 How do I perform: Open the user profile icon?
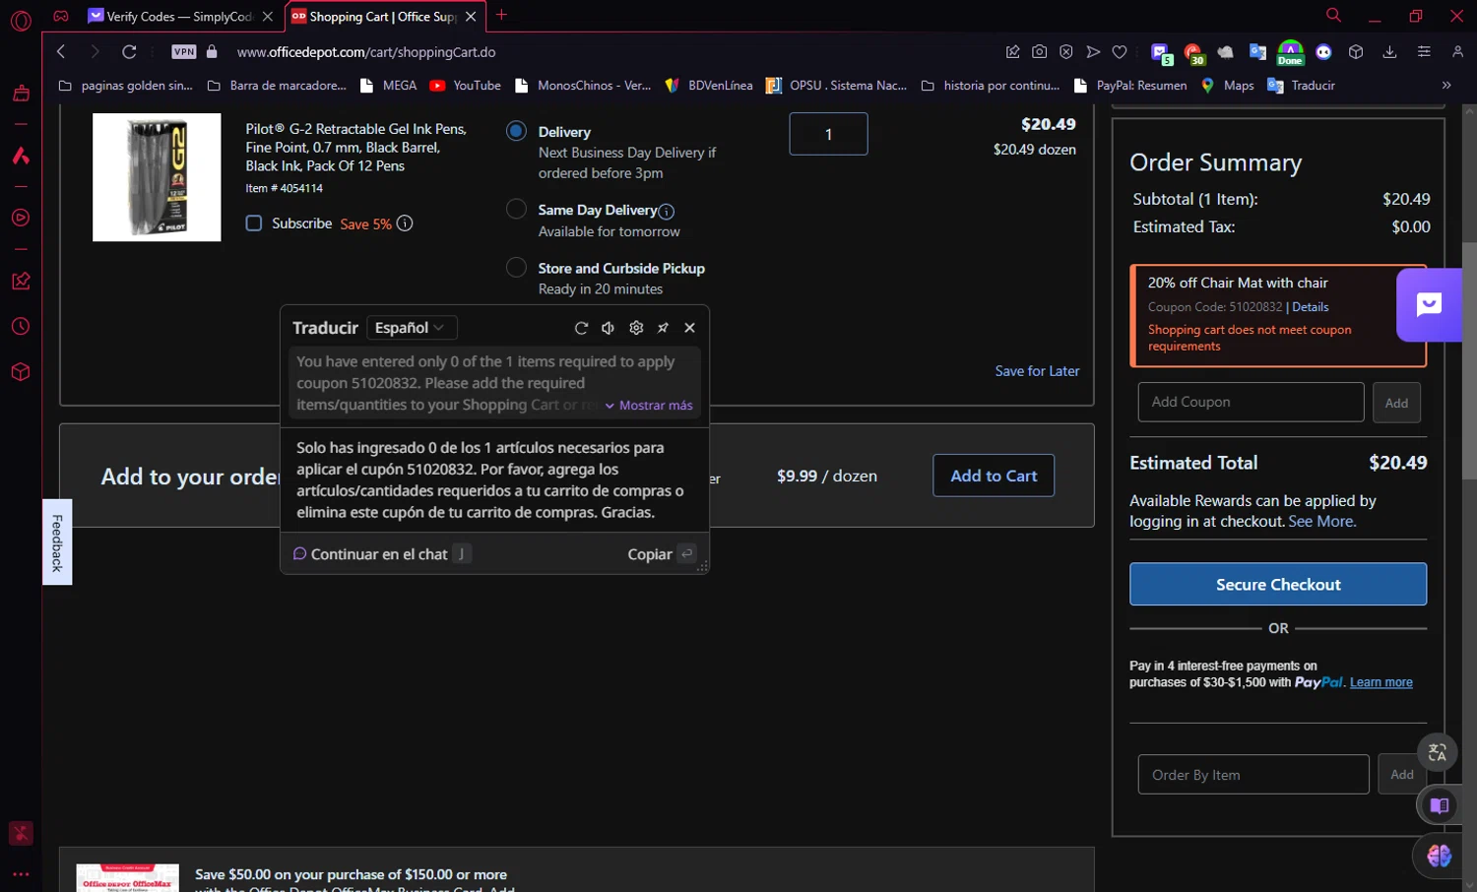click(1457, 52)
